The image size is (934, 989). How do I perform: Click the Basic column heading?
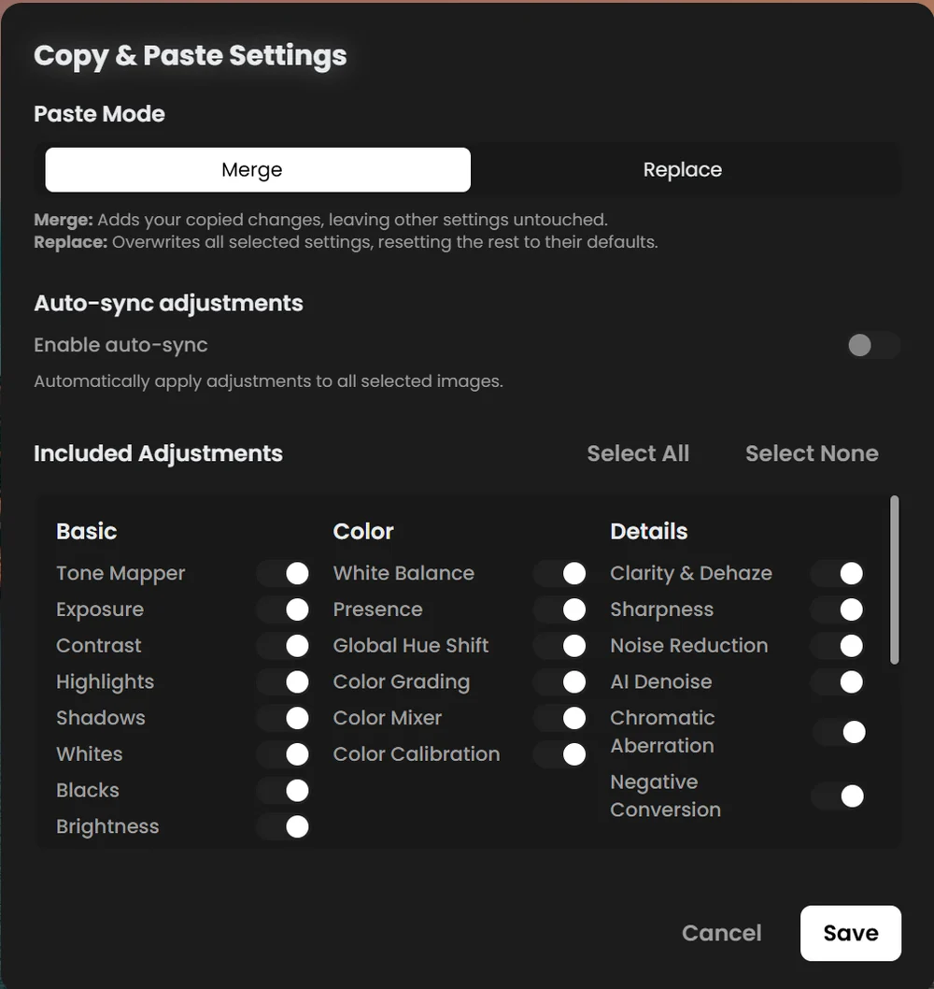pos(86,531)
